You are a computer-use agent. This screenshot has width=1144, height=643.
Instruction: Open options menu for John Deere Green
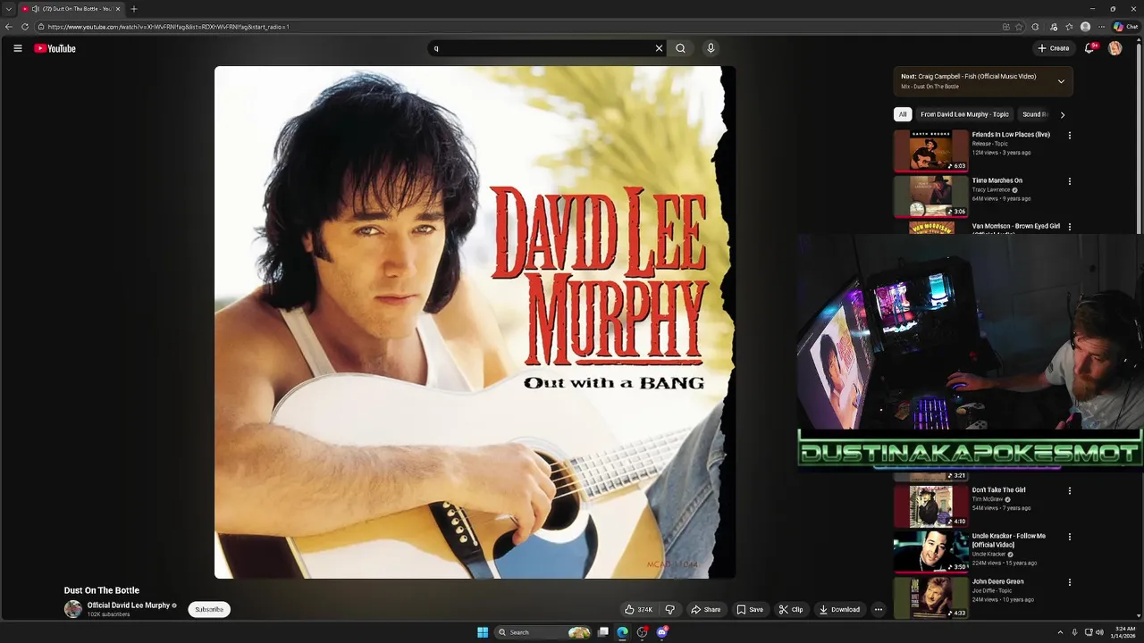[x=1069, y=582]
